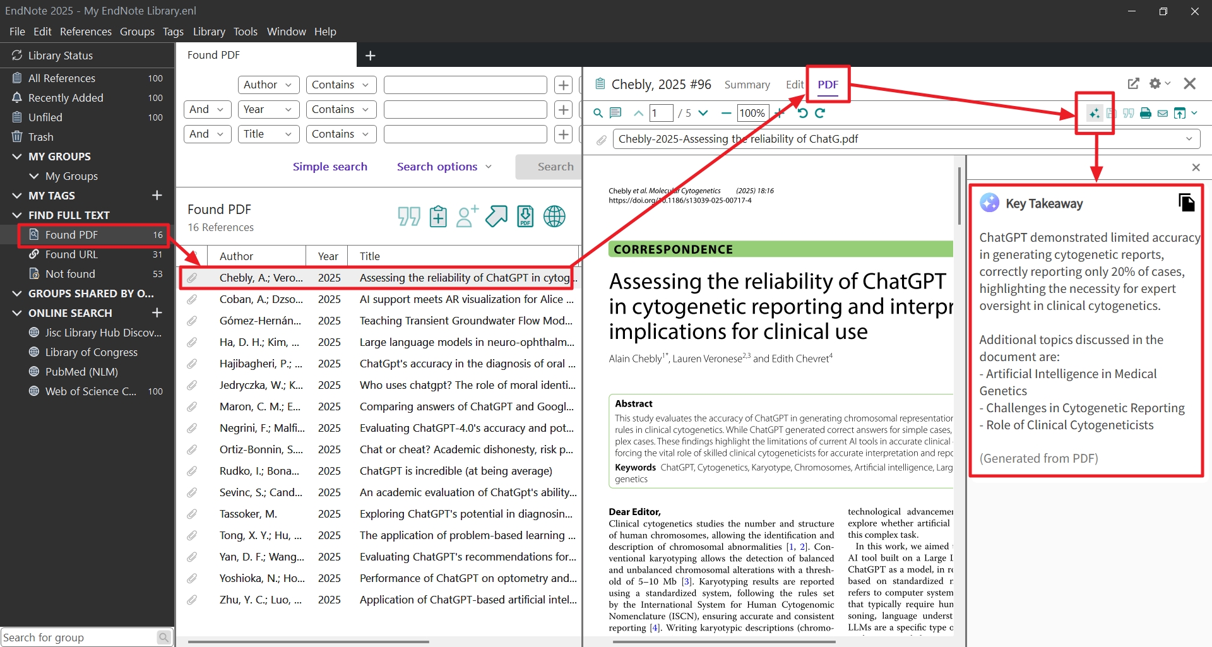Expand the attached PDF file name dropdown
The height and width of the screenshot is (647, 1212).
[1189, 139]
